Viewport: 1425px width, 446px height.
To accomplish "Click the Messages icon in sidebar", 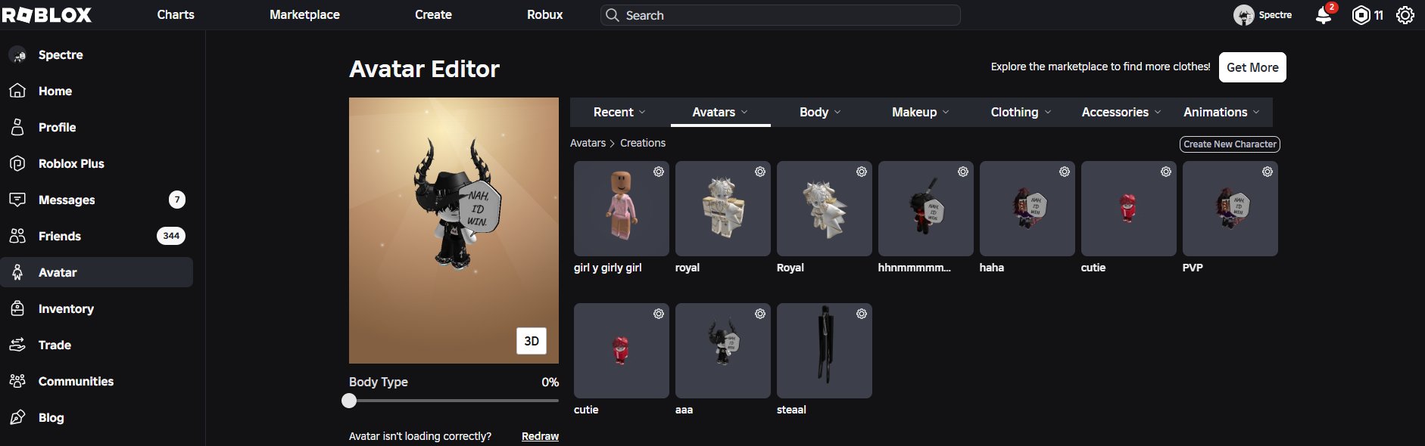I will pos(17,200).
